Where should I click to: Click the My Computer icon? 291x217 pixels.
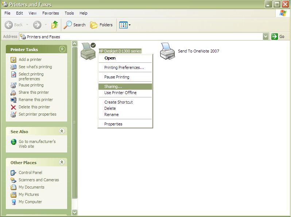(x=13, y=202)
